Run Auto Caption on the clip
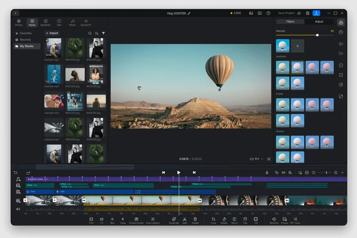 [153, 221]
